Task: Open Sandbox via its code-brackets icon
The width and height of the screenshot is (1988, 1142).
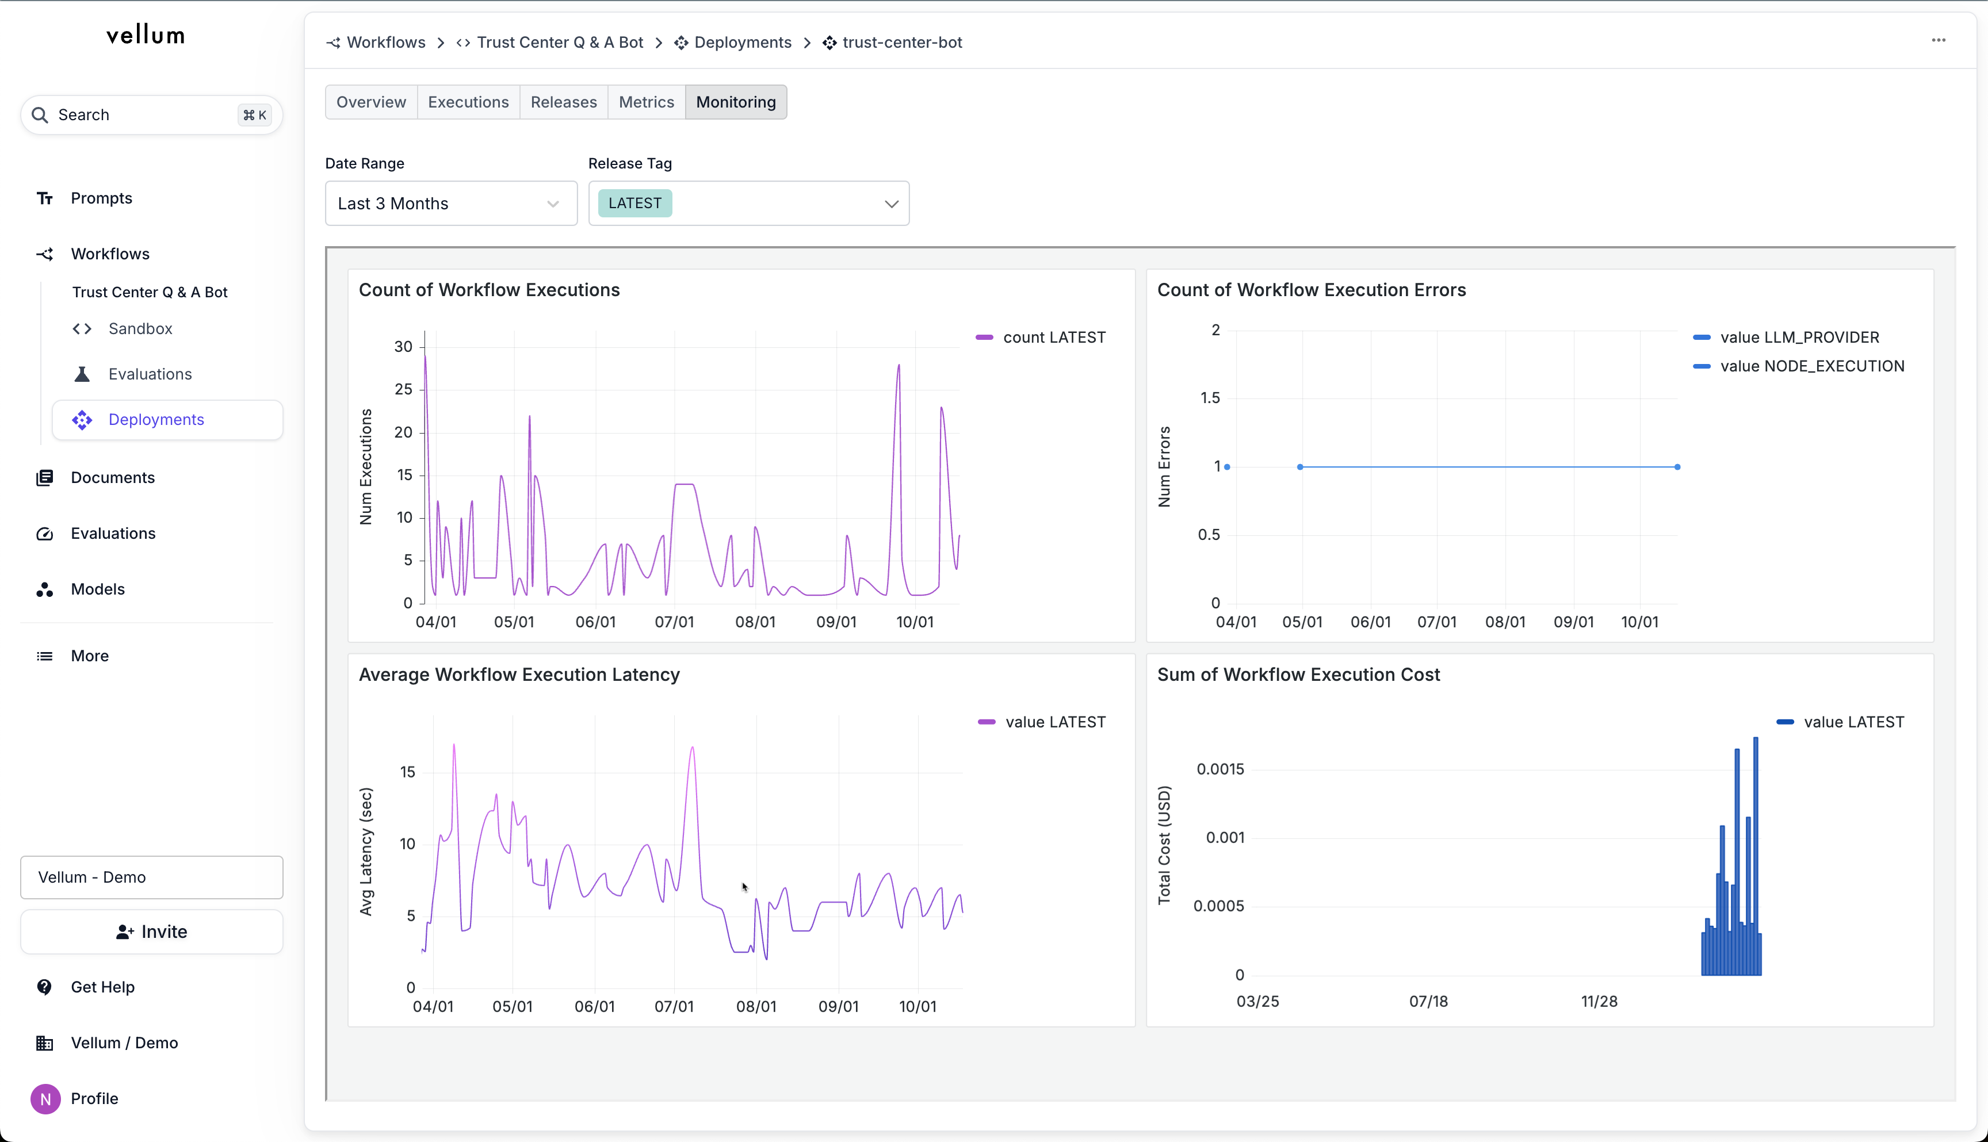Action: click(82, 329)
